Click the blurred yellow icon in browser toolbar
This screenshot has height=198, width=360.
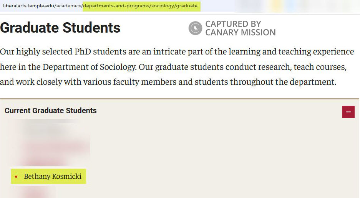(x=276, y=6)
